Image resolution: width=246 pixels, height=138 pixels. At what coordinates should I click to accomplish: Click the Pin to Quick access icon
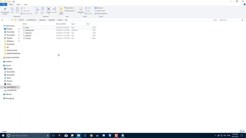5,9
